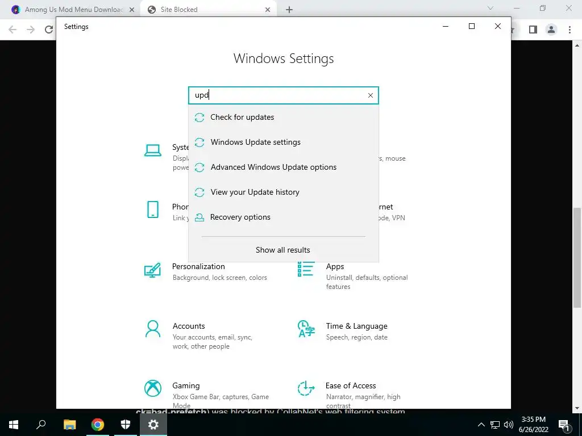Open the Time & Language icon

coord(306,329)
